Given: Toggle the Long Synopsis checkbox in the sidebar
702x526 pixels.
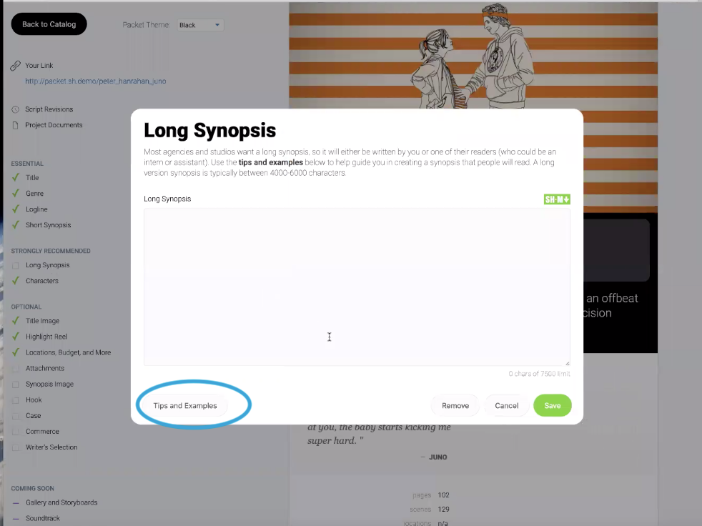Looking at the screenshot, I should click(x=16, y=265).
